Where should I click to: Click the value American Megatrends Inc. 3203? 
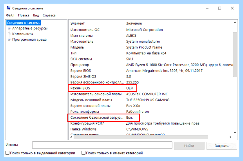coord(152,71)
